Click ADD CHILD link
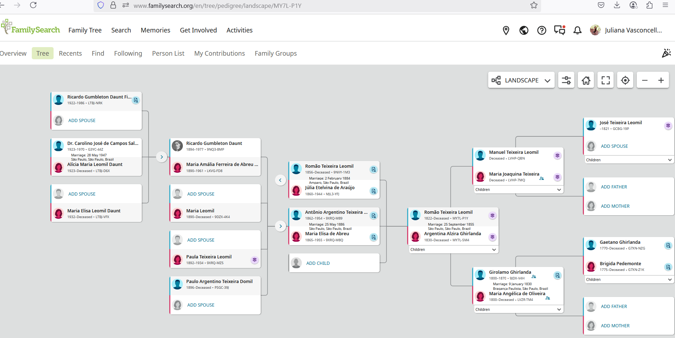The width and height of the screenshot is (675, 338). coord(318,263)
